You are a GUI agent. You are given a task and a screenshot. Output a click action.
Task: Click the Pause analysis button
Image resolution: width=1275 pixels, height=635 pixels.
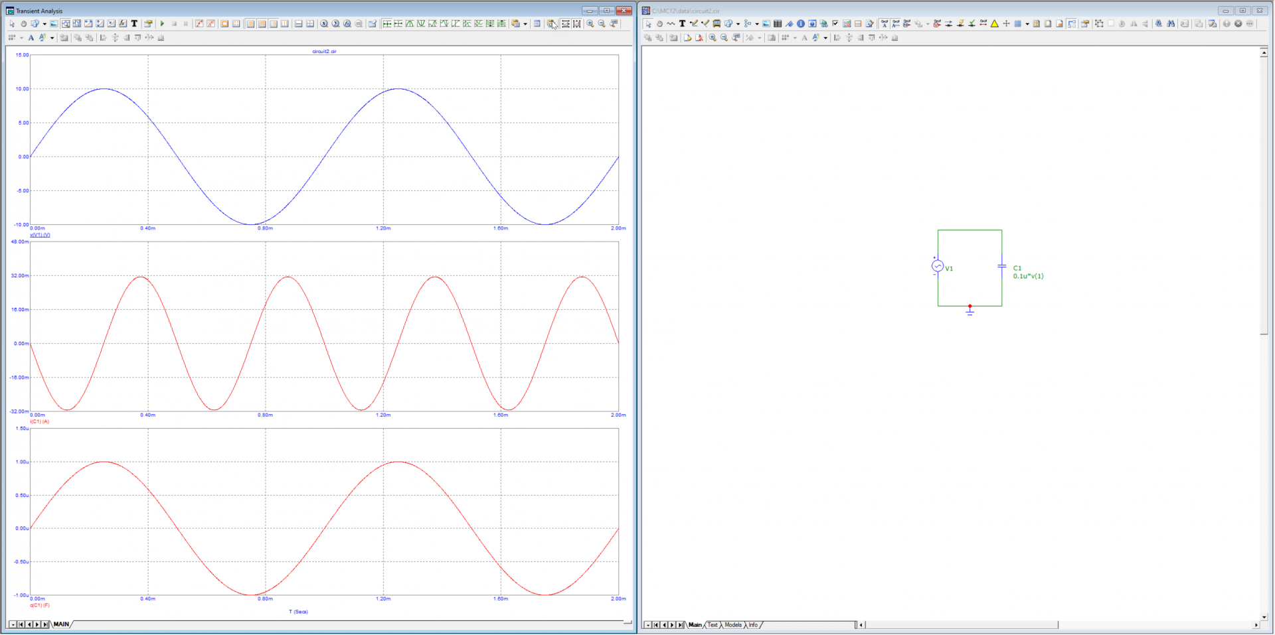(186, 24)
